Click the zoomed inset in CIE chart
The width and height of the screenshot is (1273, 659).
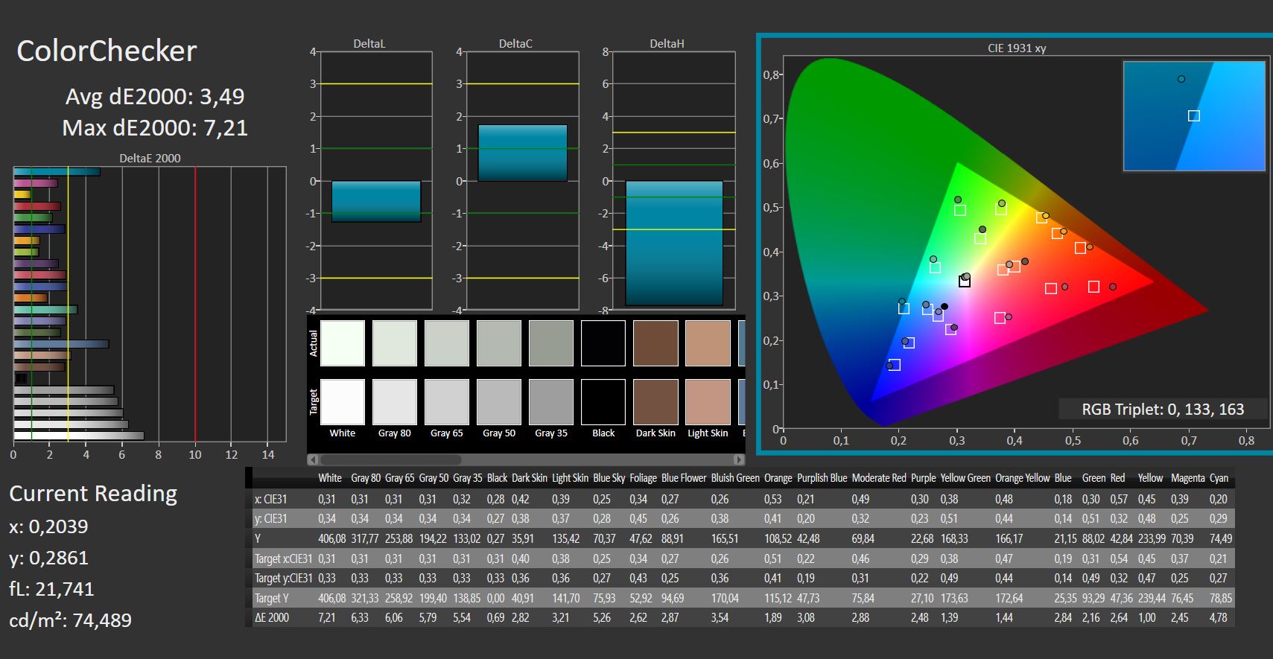pos(1194,116)
